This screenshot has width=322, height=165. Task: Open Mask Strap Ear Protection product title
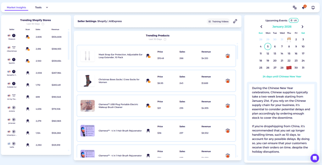[x=120, y=56]
